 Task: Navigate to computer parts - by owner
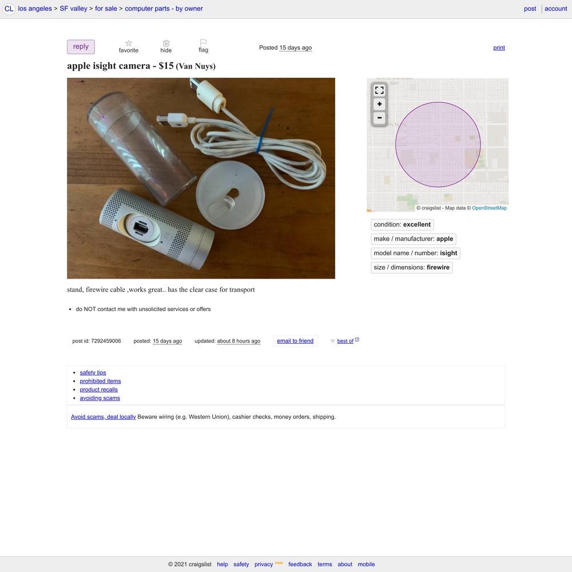coord(164,9)
